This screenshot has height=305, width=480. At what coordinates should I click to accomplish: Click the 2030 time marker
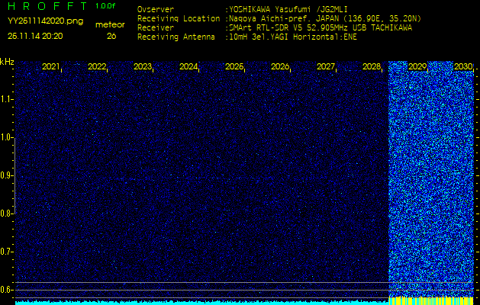(x=463, y=67)
